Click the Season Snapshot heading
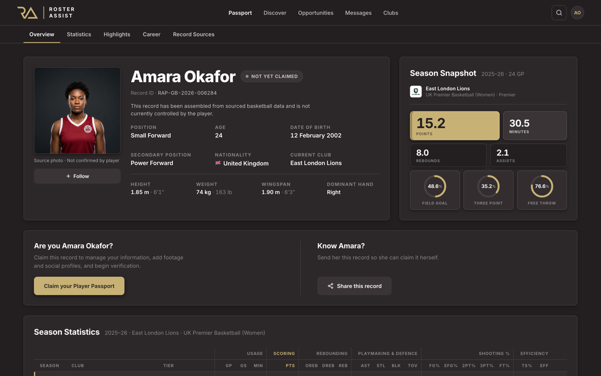This screenshot has height=376, width=601. coord(443,73)
